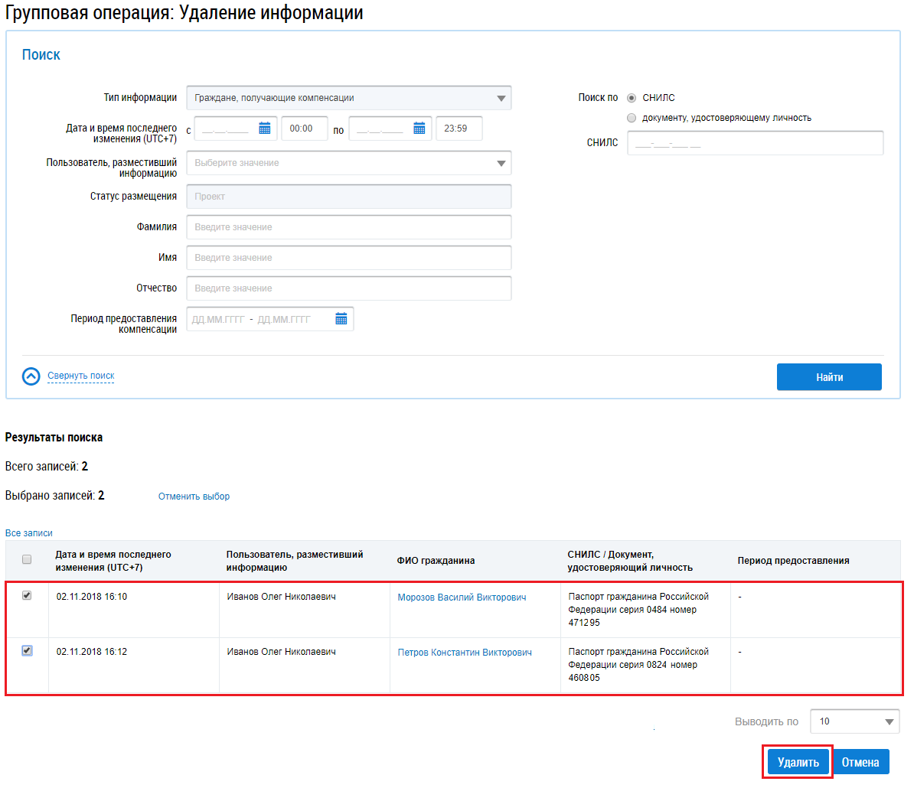Toggle the select-all checkbox in table header

pos(27,559)
